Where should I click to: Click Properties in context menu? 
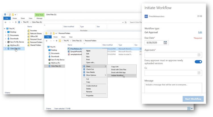90,96
